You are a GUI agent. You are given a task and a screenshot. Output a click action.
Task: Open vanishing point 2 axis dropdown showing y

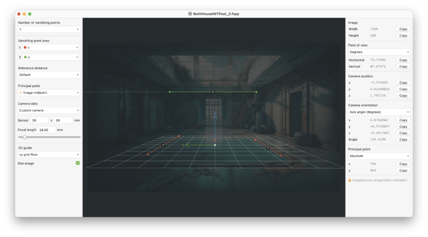[x=51, y=57]
